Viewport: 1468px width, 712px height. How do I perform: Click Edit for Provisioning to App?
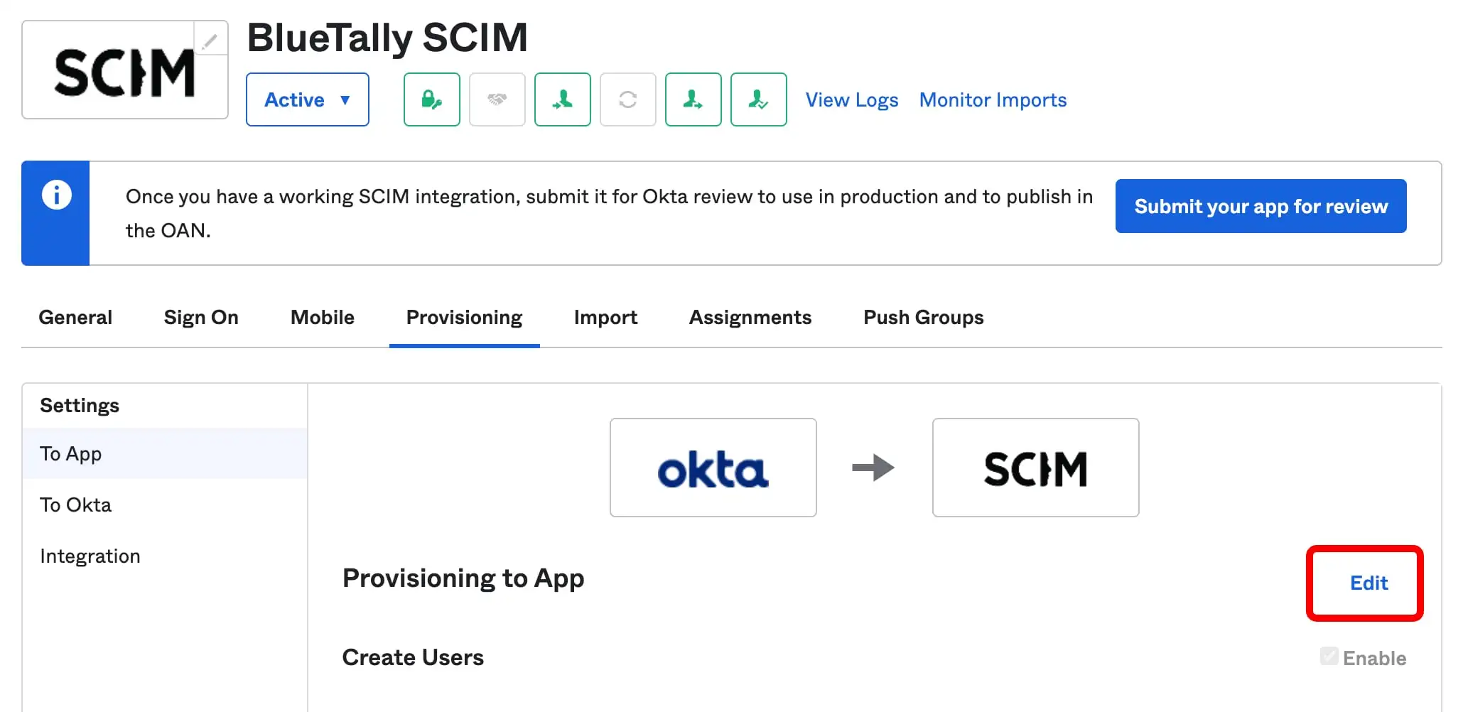pos(1369,583)
